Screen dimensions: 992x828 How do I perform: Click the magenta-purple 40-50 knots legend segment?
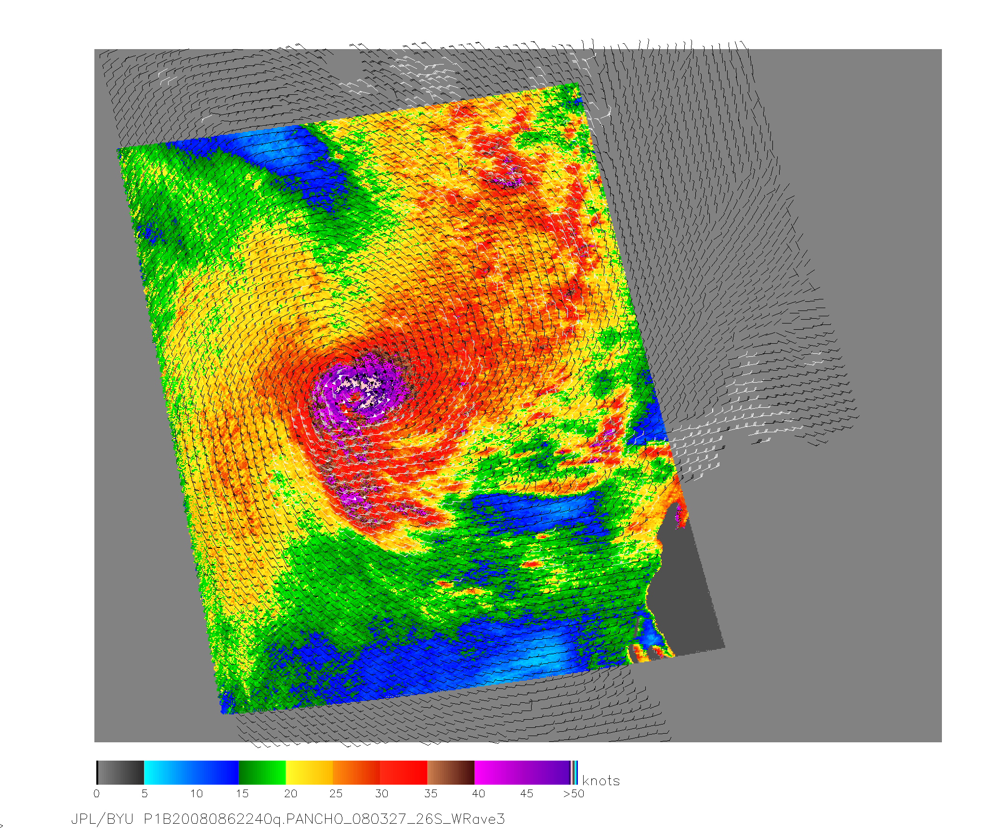click(x=522, y=773)
